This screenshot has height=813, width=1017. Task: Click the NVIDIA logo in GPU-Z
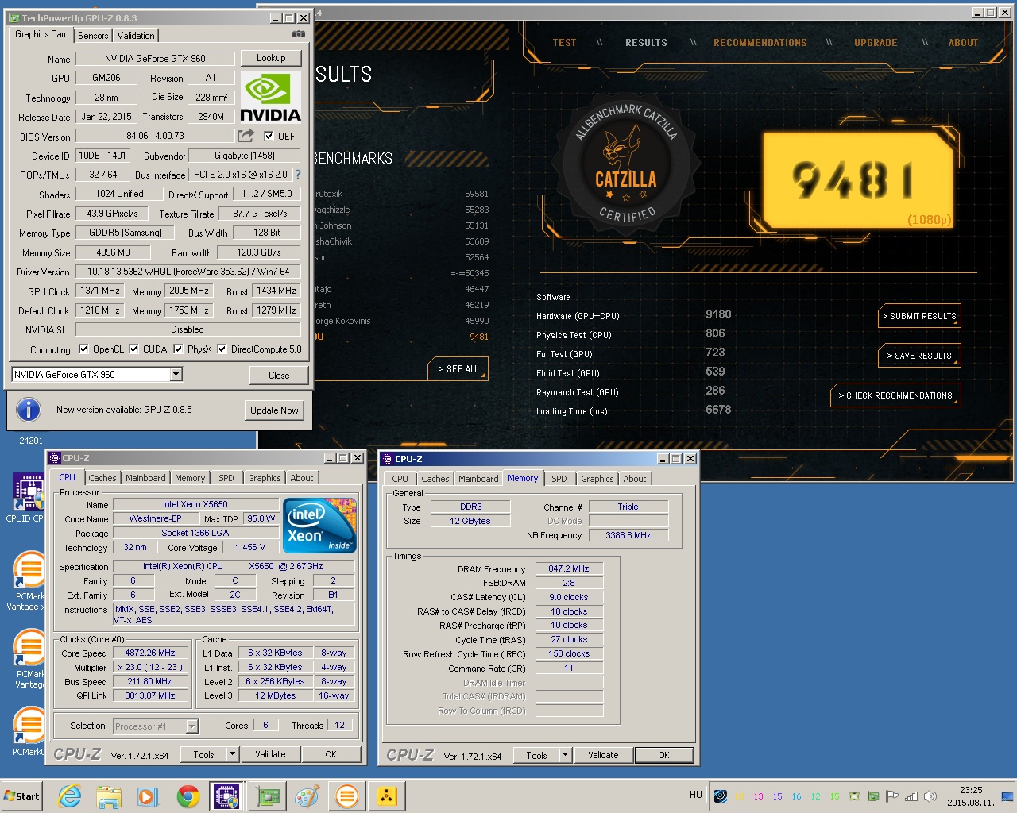[270, 97]
